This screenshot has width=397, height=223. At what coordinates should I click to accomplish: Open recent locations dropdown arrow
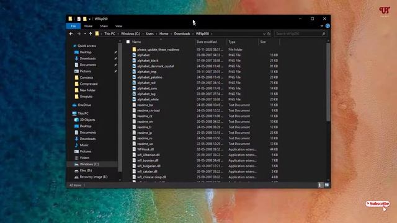85,33
